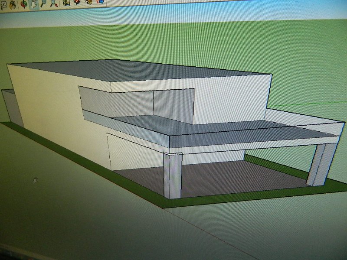Screen dimensions: 347x260
Task: Activate the Orbit tool
Action: [23, 3]
